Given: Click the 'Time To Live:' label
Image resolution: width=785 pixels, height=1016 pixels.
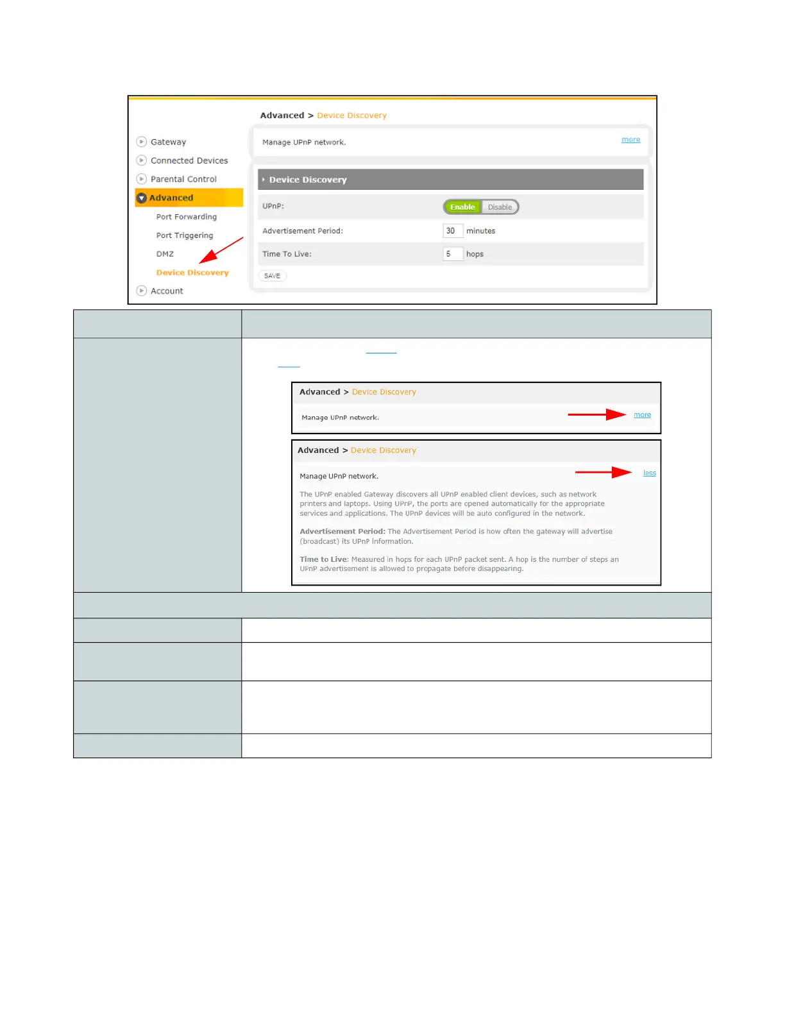Looking at the screenshot, I should [x=287, y=254].
